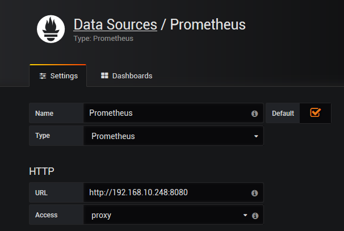344x231 pixels.
Task: Open the Type dropdown showing Prometheus
Action: coord(173,136)
